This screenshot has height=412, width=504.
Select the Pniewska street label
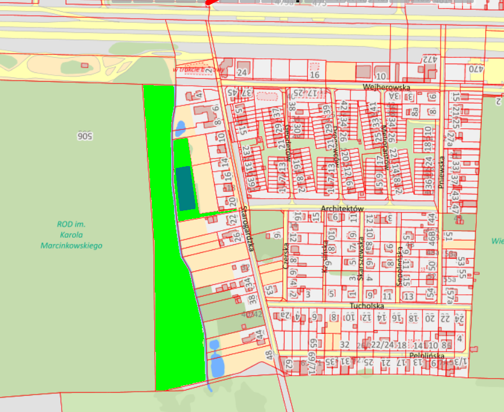click(441, 172)
